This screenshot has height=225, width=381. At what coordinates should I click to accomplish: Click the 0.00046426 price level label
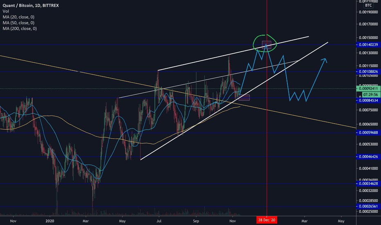coord(368,157)
